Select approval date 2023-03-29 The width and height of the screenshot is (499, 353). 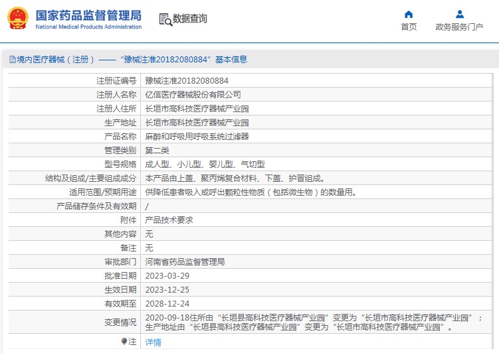coord(167,276)
